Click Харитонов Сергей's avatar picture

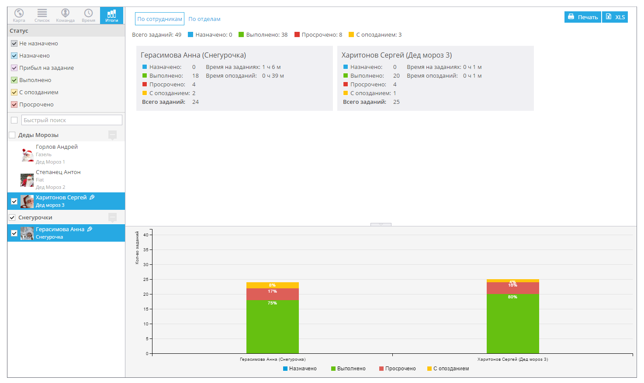point(27,201)
